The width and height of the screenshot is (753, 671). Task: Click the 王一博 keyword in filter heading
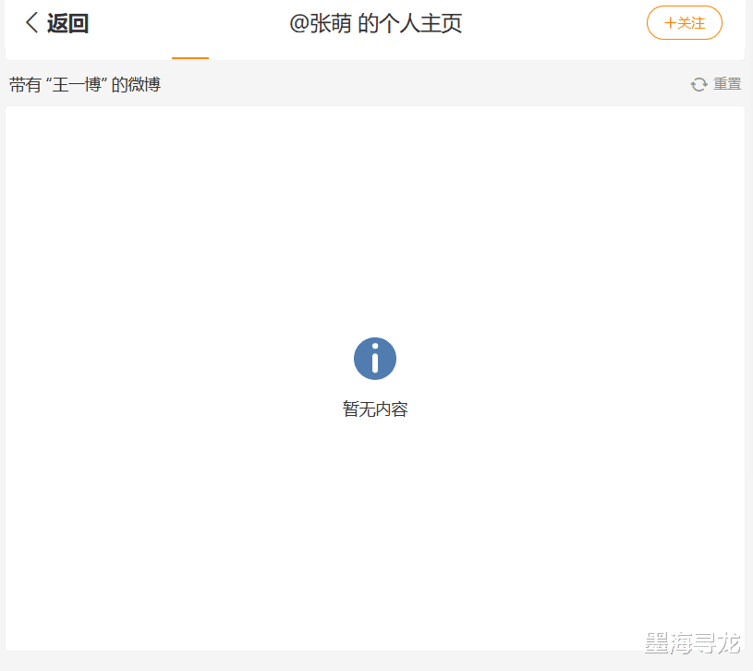pos(77,84)
